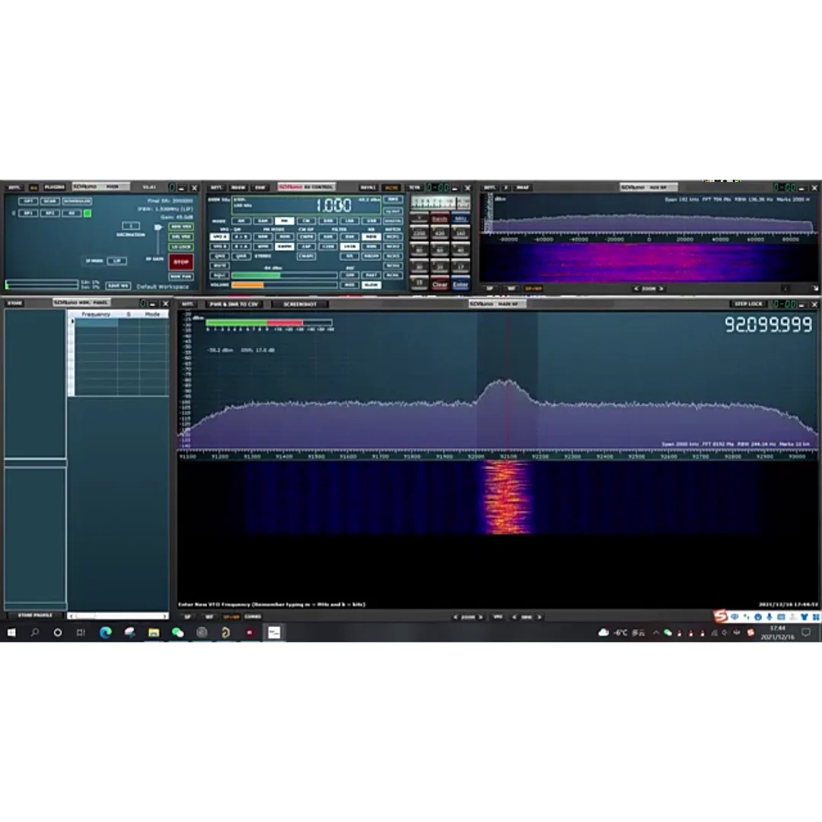Image resolution: width=822 pixels, height=822 pixels.
Task: Open PLUGINS in Main panel
Action: coord(55,187)
